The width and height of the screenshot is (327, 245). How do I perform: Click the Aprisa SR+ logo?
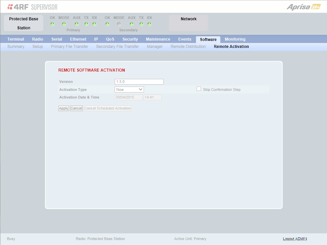(x=303, y=7)
